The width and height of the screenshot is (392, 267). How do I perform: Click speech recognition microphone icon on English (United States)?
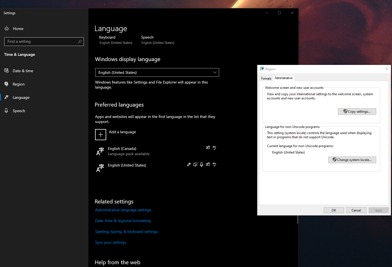pyautogui.click(x=202, y=164)
